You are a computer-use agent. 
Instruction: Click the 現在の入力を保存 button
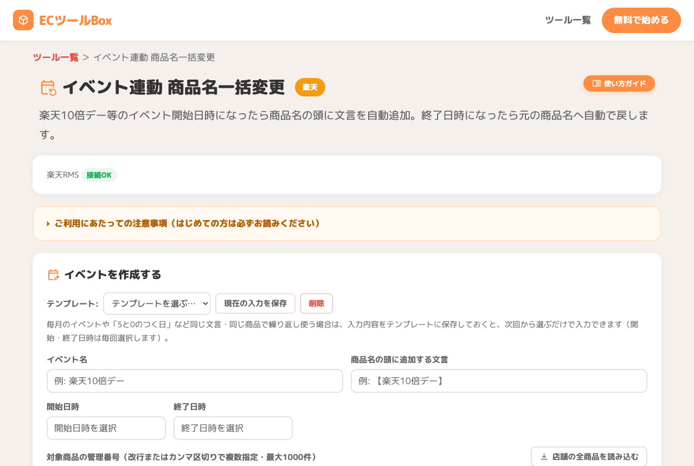(255, 303)
